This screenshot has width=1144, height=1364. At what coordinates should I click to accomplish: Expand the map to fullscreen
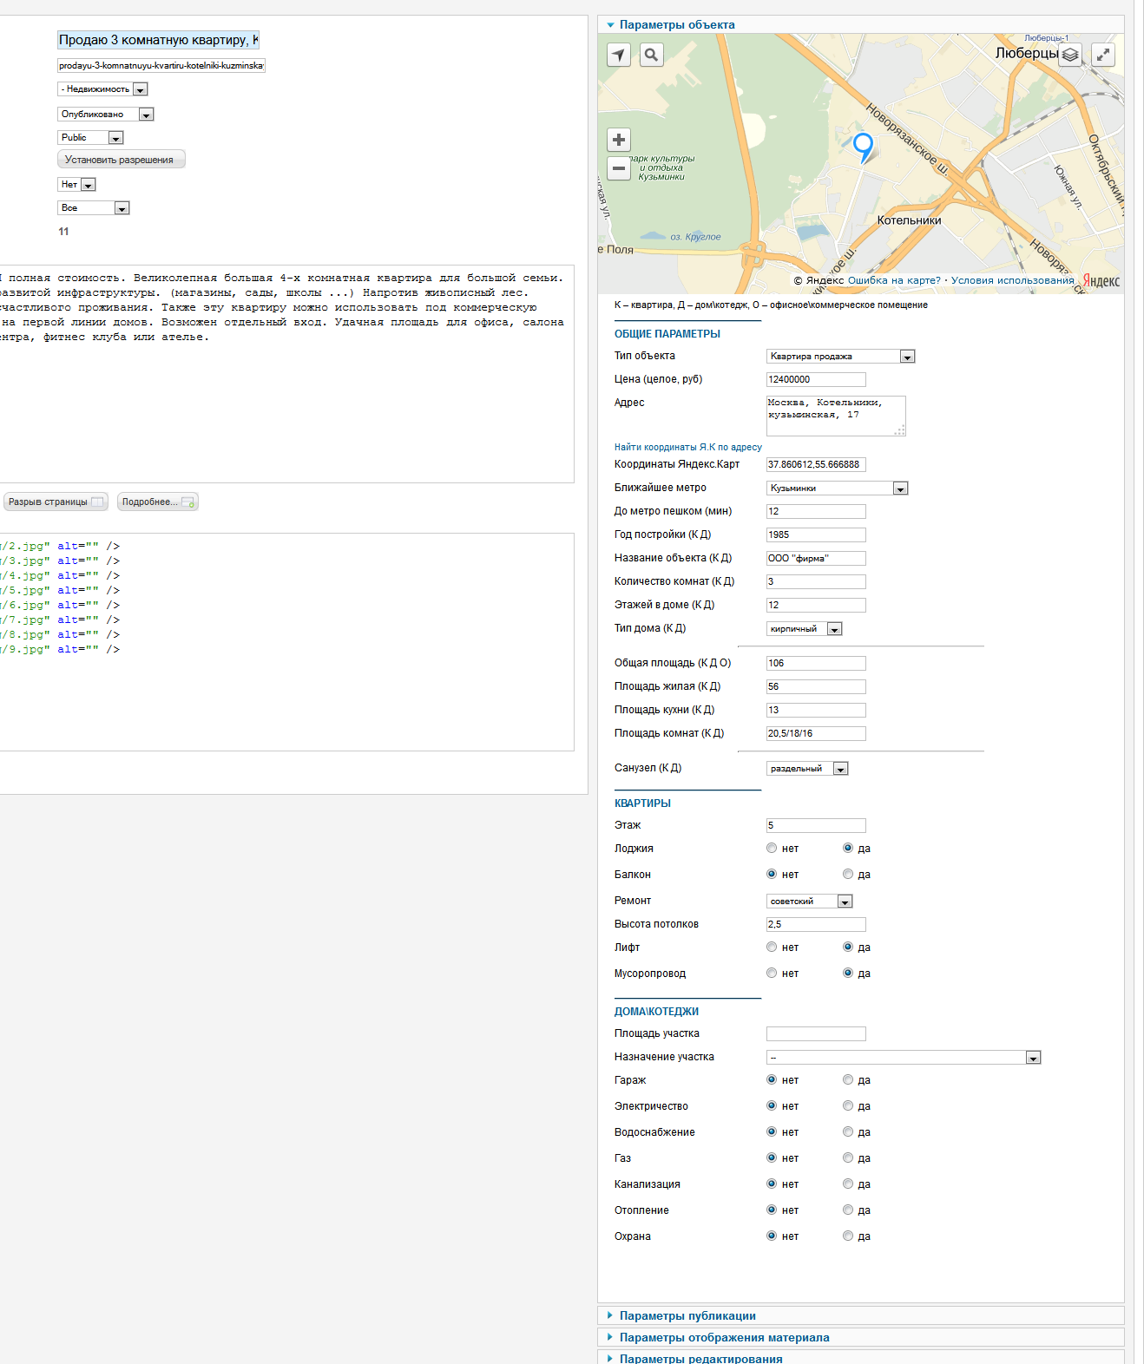pyautogui.click(x=1102, y=55)
